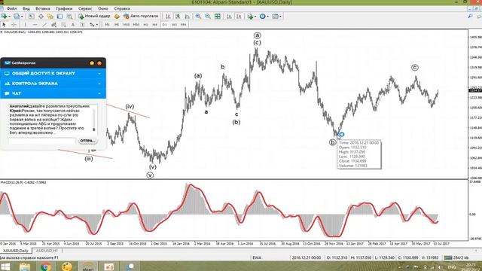Expand the Periods dropdown arrow
The height and width of the screenshot is (271, 482).
268,17
